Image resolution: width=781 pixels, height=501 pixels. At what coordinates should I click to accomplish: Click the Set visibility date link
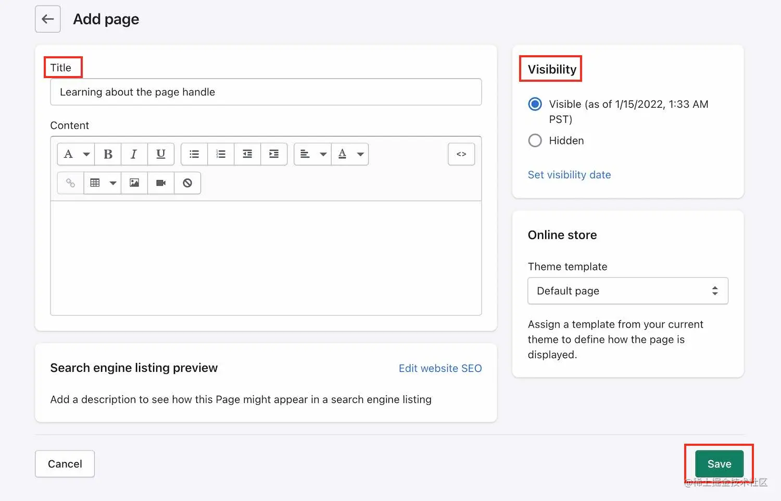pos(569,175)
